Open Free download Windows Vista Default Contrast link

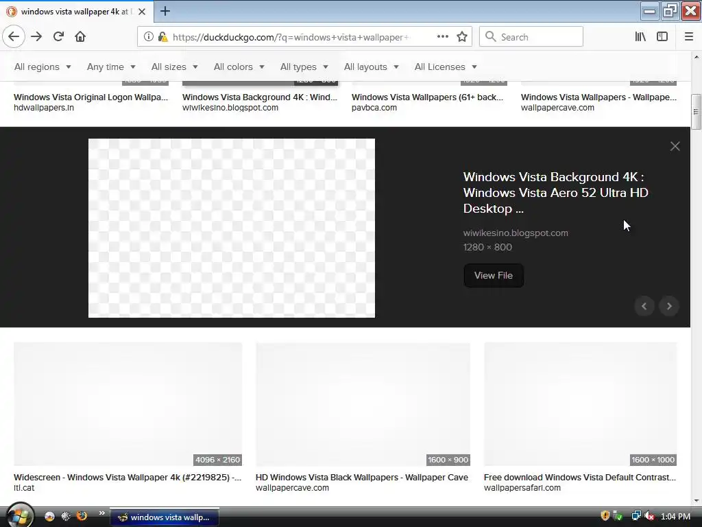click(580, 478)
